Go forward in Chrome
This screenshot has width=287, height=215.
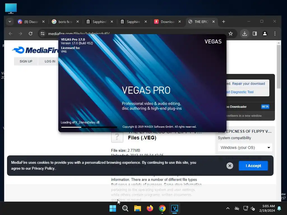[20, 34]
